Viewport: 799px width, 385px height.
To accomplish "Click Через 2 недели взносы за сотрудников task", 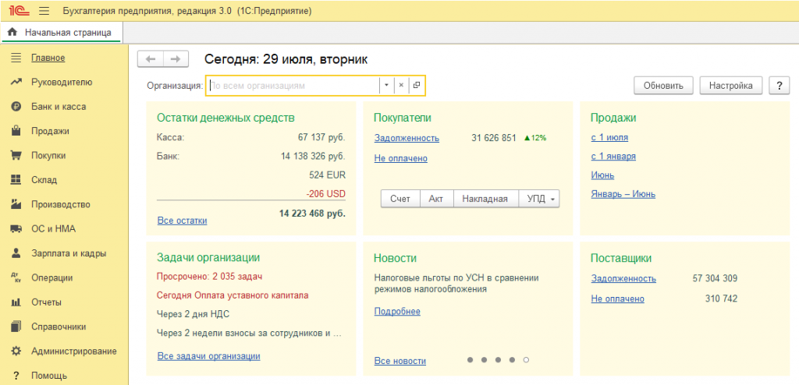I will point(249,334).
